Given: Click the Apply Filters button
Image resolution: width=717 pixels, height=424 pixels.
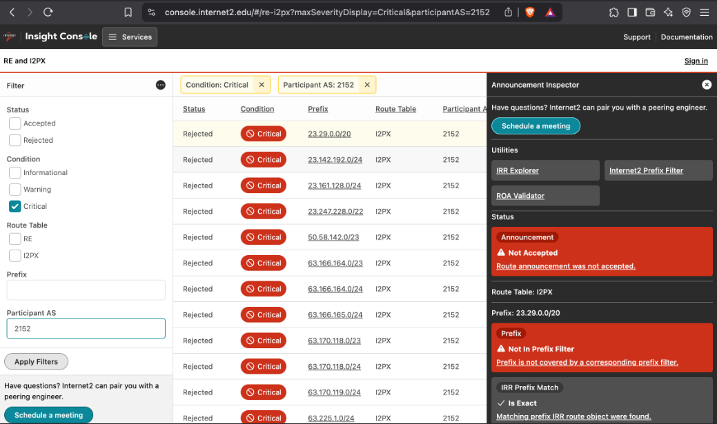Looking at the screenshot, I should pos(36,362).
